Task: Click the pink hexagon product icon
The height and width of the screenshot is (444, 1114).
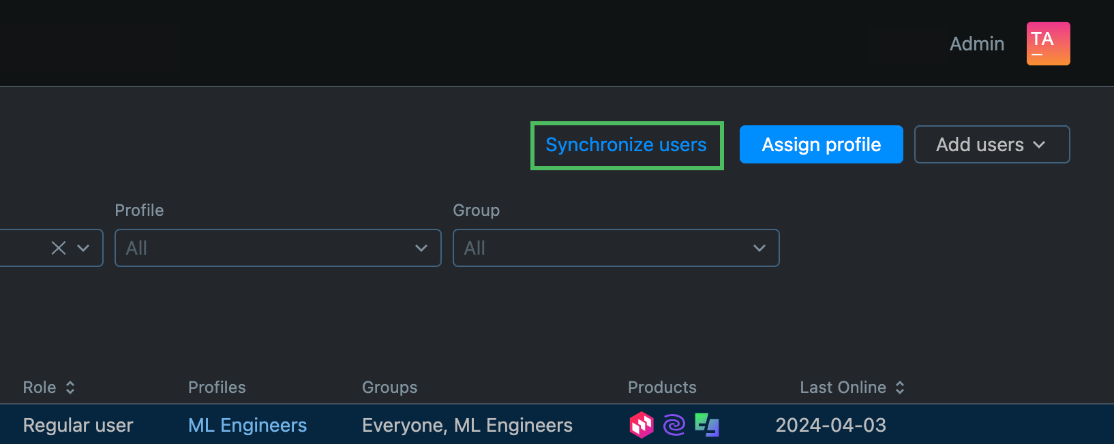Action: point(641,425)
